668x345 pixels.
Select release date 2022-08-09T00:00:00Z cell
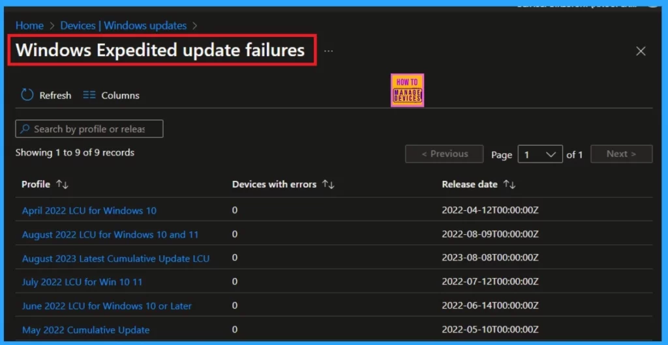click(x=491, y=234)
